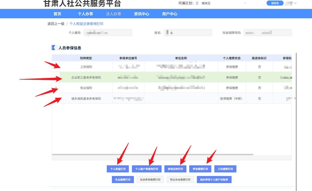Image resolution: width=312 pixels, height=191 pixels.
Task: Click the 参保证明打印 button
Action: [175, 169]
